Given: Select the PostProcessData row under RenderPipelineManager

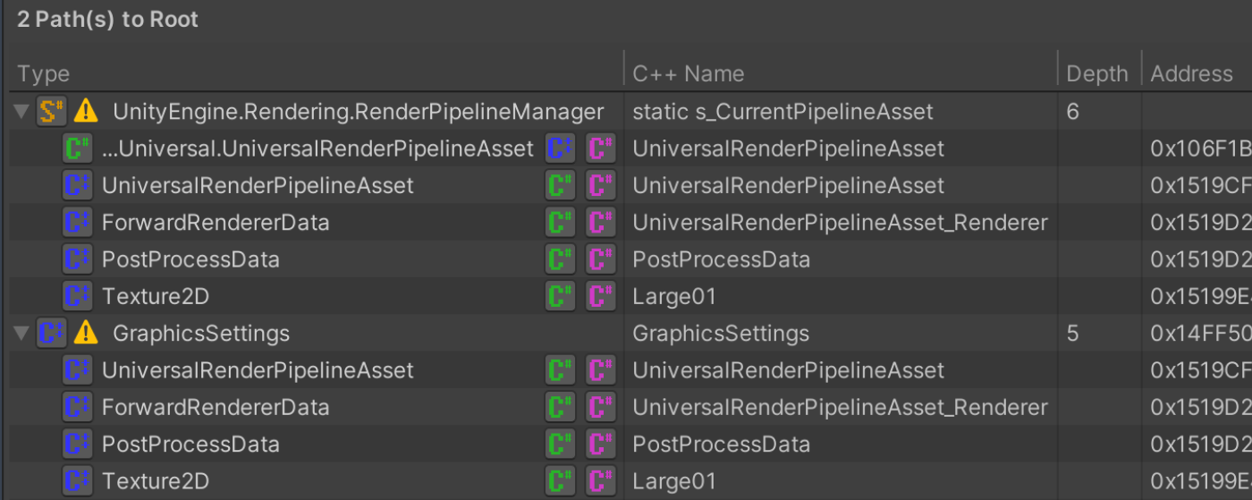Looking at the screenshot, I should (x=190, y=259).
